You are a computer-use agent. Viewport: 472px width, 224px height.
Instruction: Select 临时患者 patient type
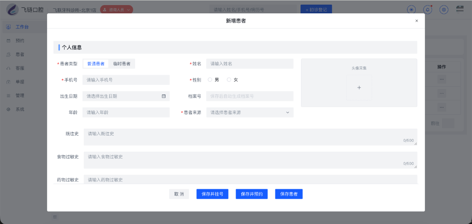click(x=122, y=64)
